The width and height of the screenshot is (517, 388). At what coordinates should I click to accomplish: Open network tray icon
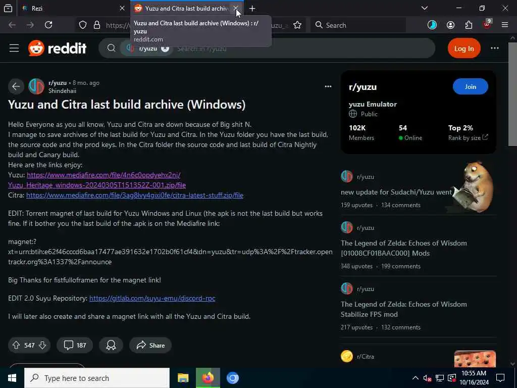click(440, 378)
